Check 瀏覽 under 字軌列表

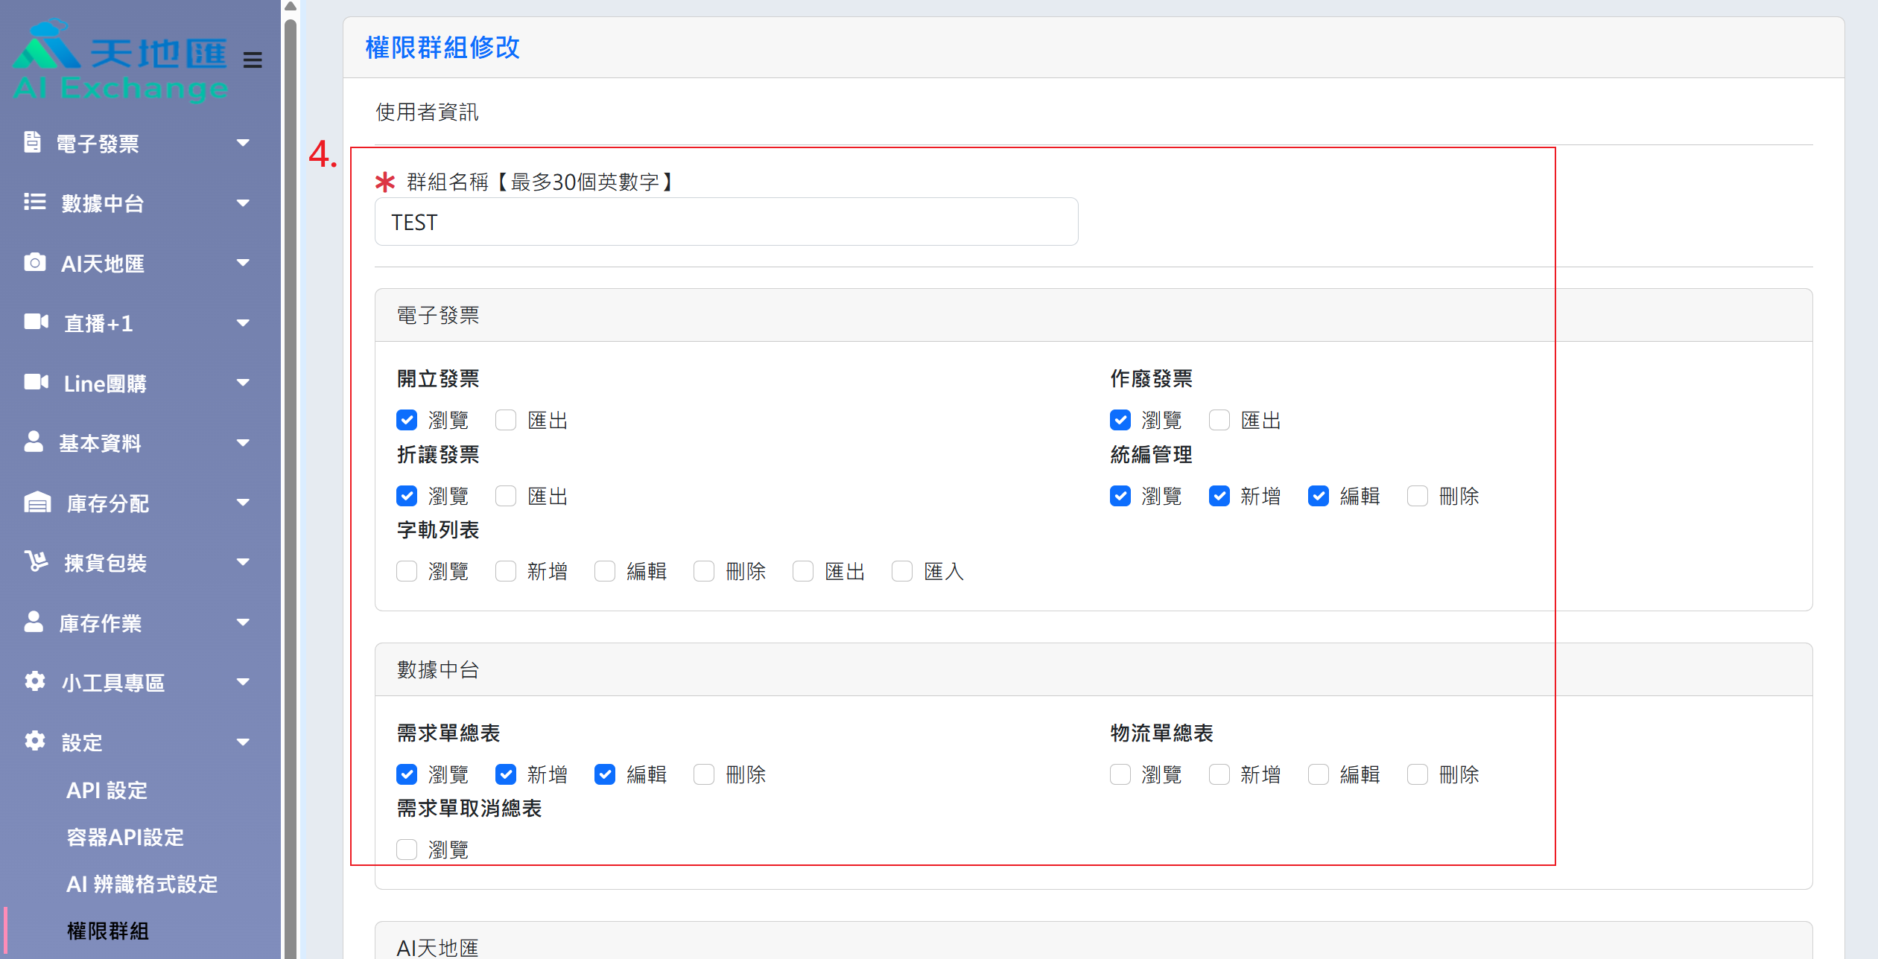tap(407, 572)
